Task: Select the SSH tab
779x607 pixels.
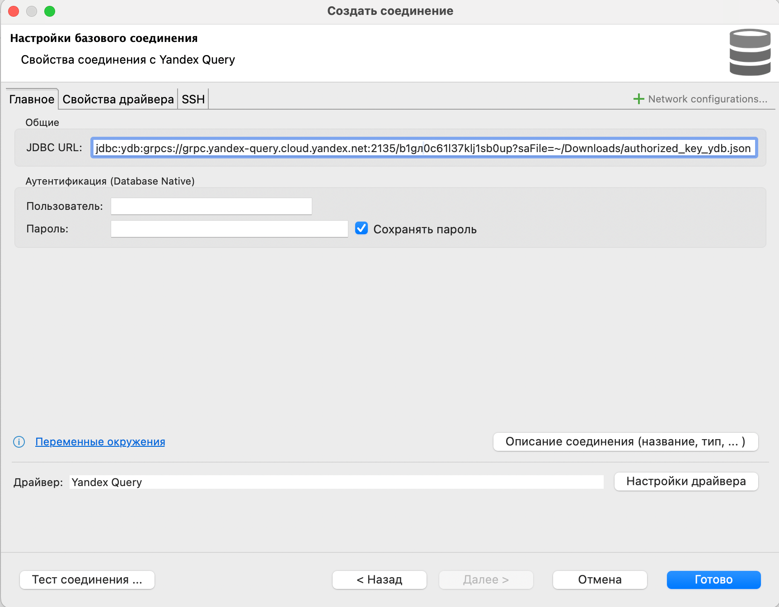Action: (x=193, y=99)
